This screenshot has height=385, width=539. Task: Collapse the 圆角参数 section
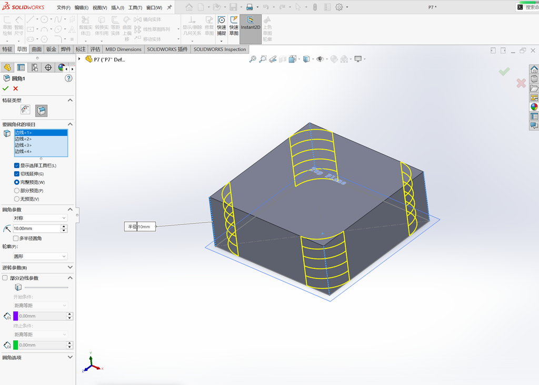point(70,210)
